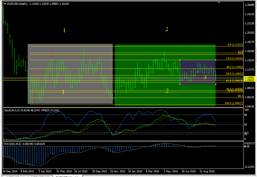
Task: Click the 0.025717 MACD scale value
Action: click(250, 143)
